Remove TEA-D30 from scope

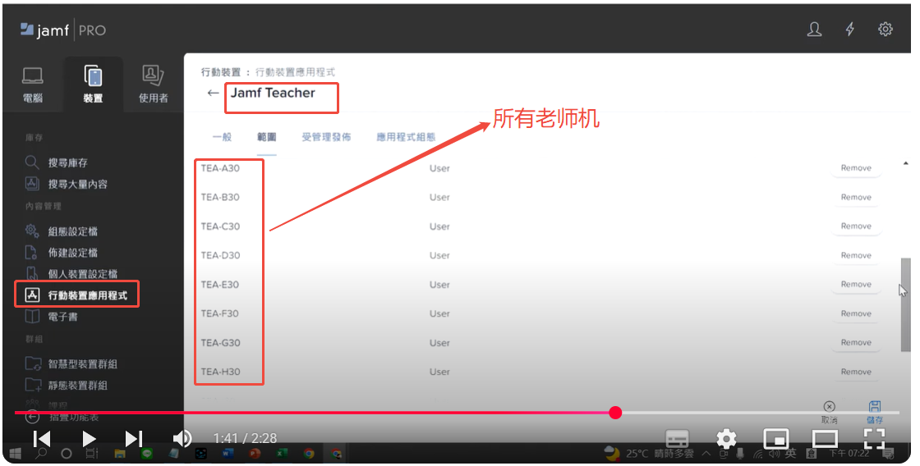856,256
